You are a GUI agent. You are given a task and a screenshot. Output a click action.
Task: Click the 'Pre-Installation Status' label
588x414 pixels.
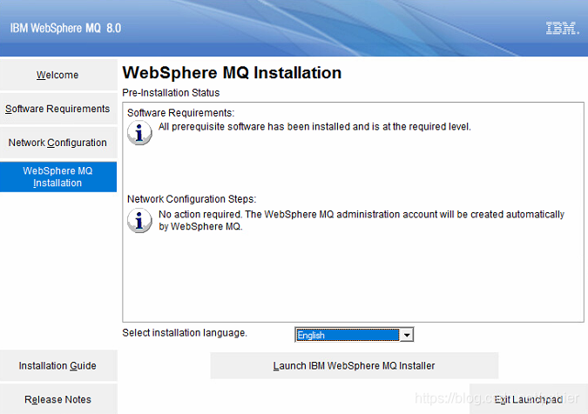[x=171, y=92]
